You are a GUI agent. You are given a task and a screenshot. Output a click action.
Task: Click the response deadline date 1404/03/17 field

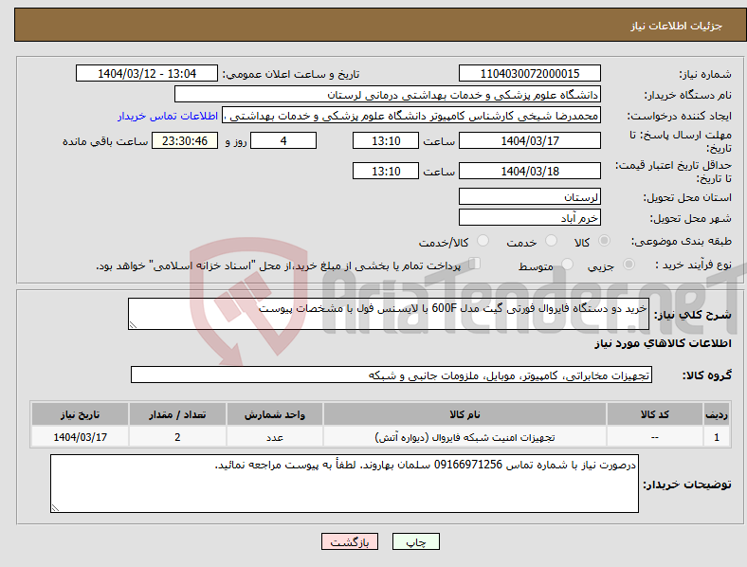[529, 140]
